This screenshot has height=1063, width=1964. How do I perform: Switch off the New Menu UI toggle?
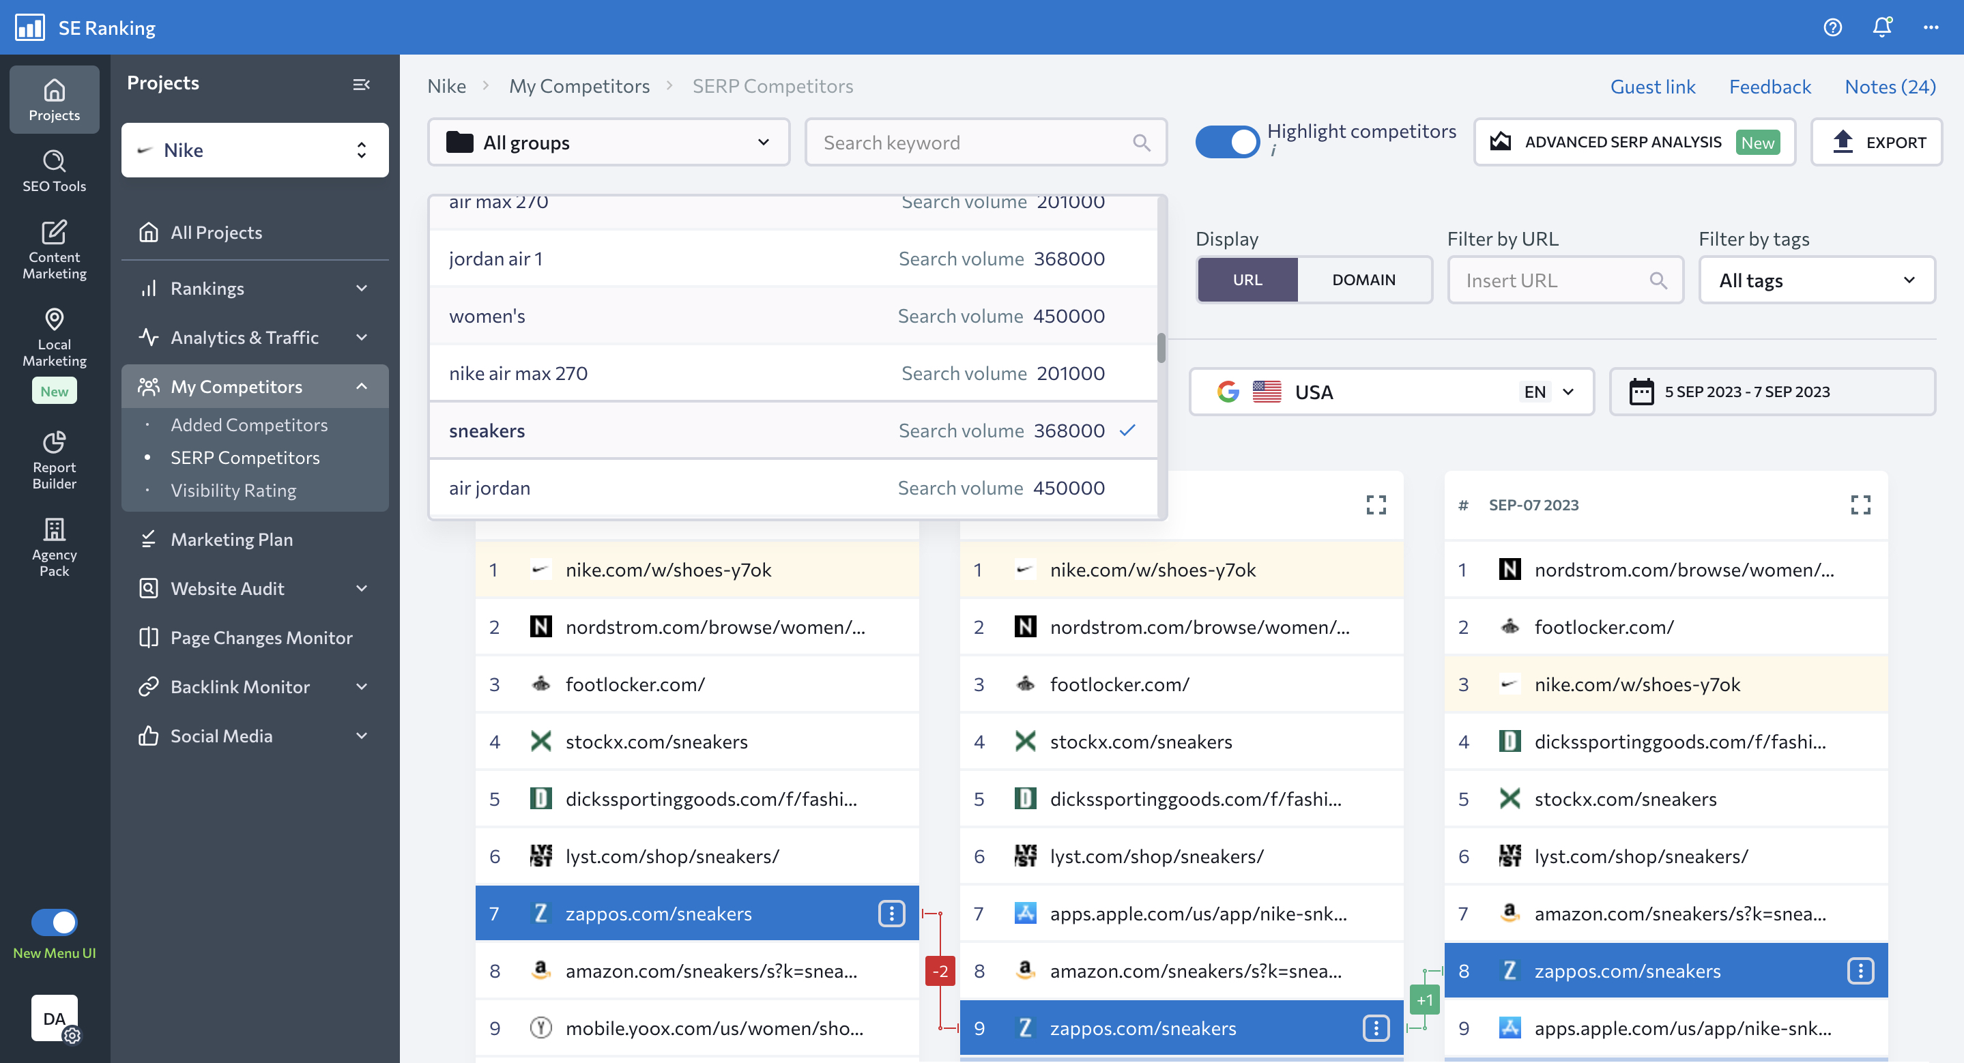[54, 922]
